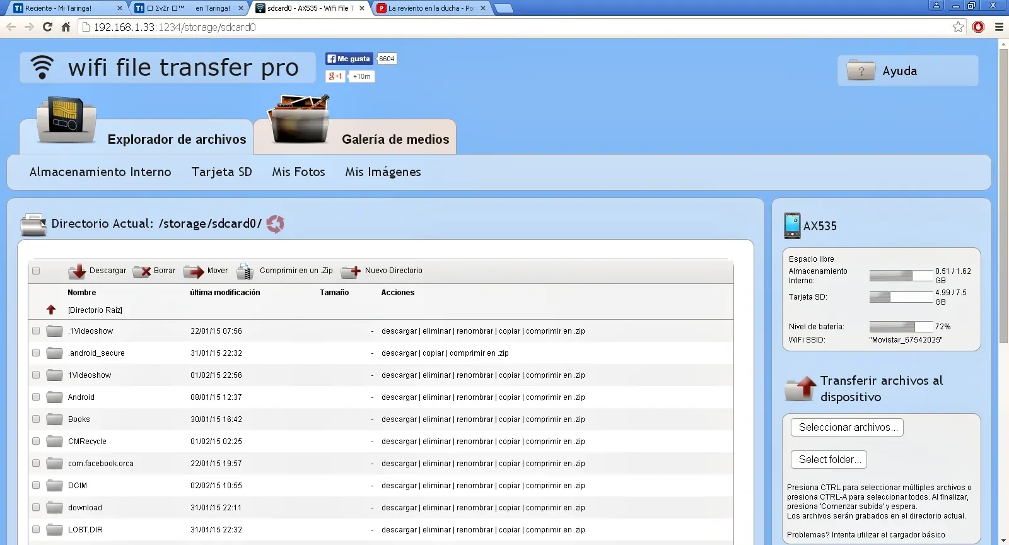Click the folder icon of .1Videoshow
Viewport: 1009px width, 545px height.
[x=55, y=331]
